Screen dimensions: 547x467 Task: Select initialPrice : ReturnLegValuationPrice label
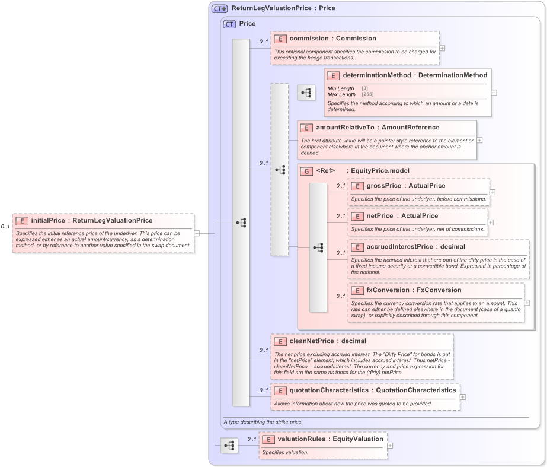[92, 220]
